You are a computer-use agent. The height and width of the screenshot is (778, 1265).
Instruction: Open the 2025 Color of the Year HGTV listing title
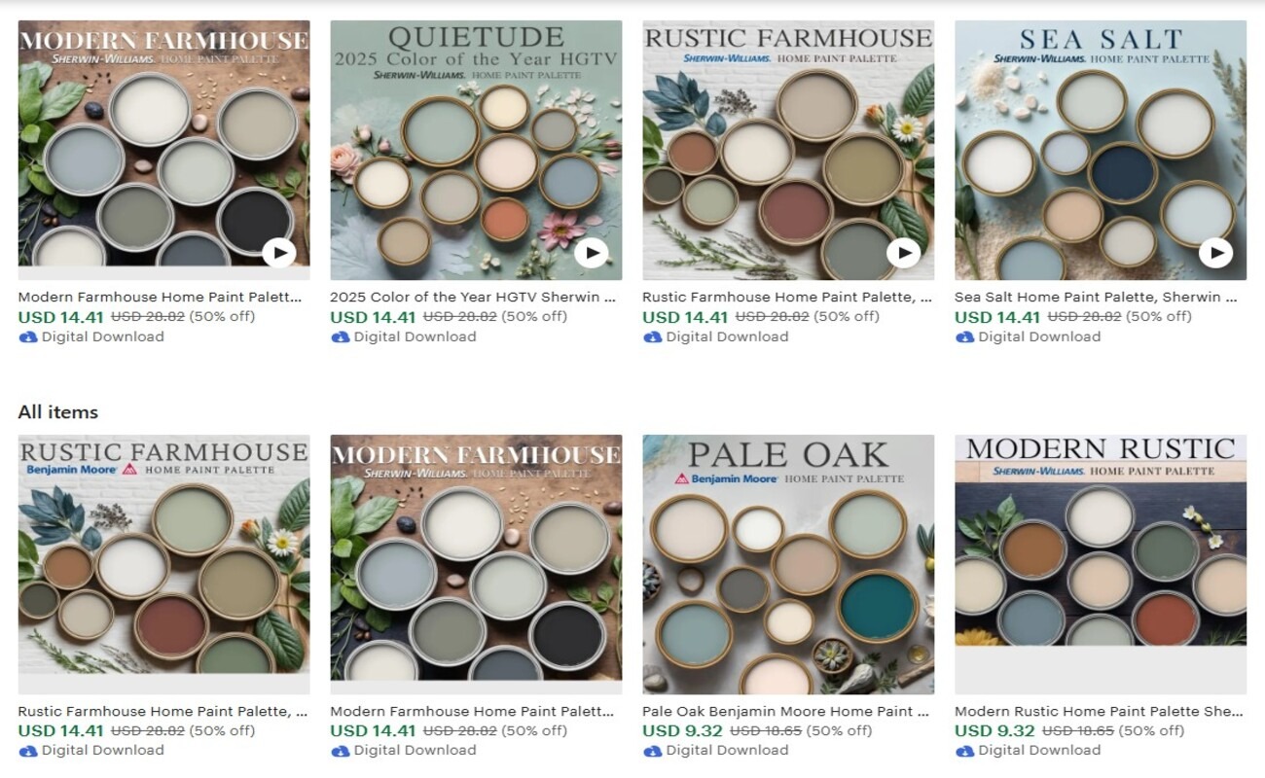pos(473,298)
